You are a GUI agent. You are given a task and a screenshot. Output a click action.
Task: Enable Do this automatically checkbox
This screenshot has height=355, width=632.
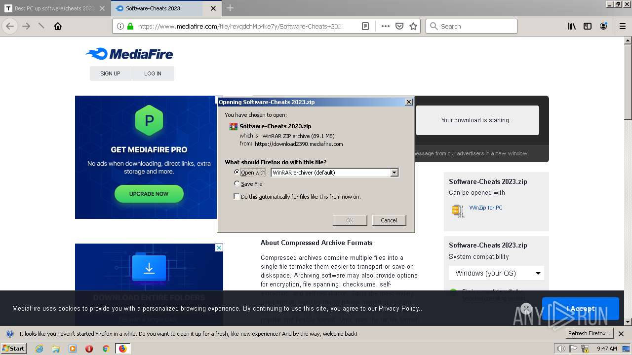237,196
